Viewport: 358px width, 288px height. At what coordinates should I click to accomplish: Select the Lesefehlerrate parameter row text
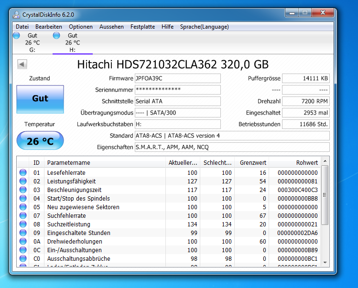(66, 173)
